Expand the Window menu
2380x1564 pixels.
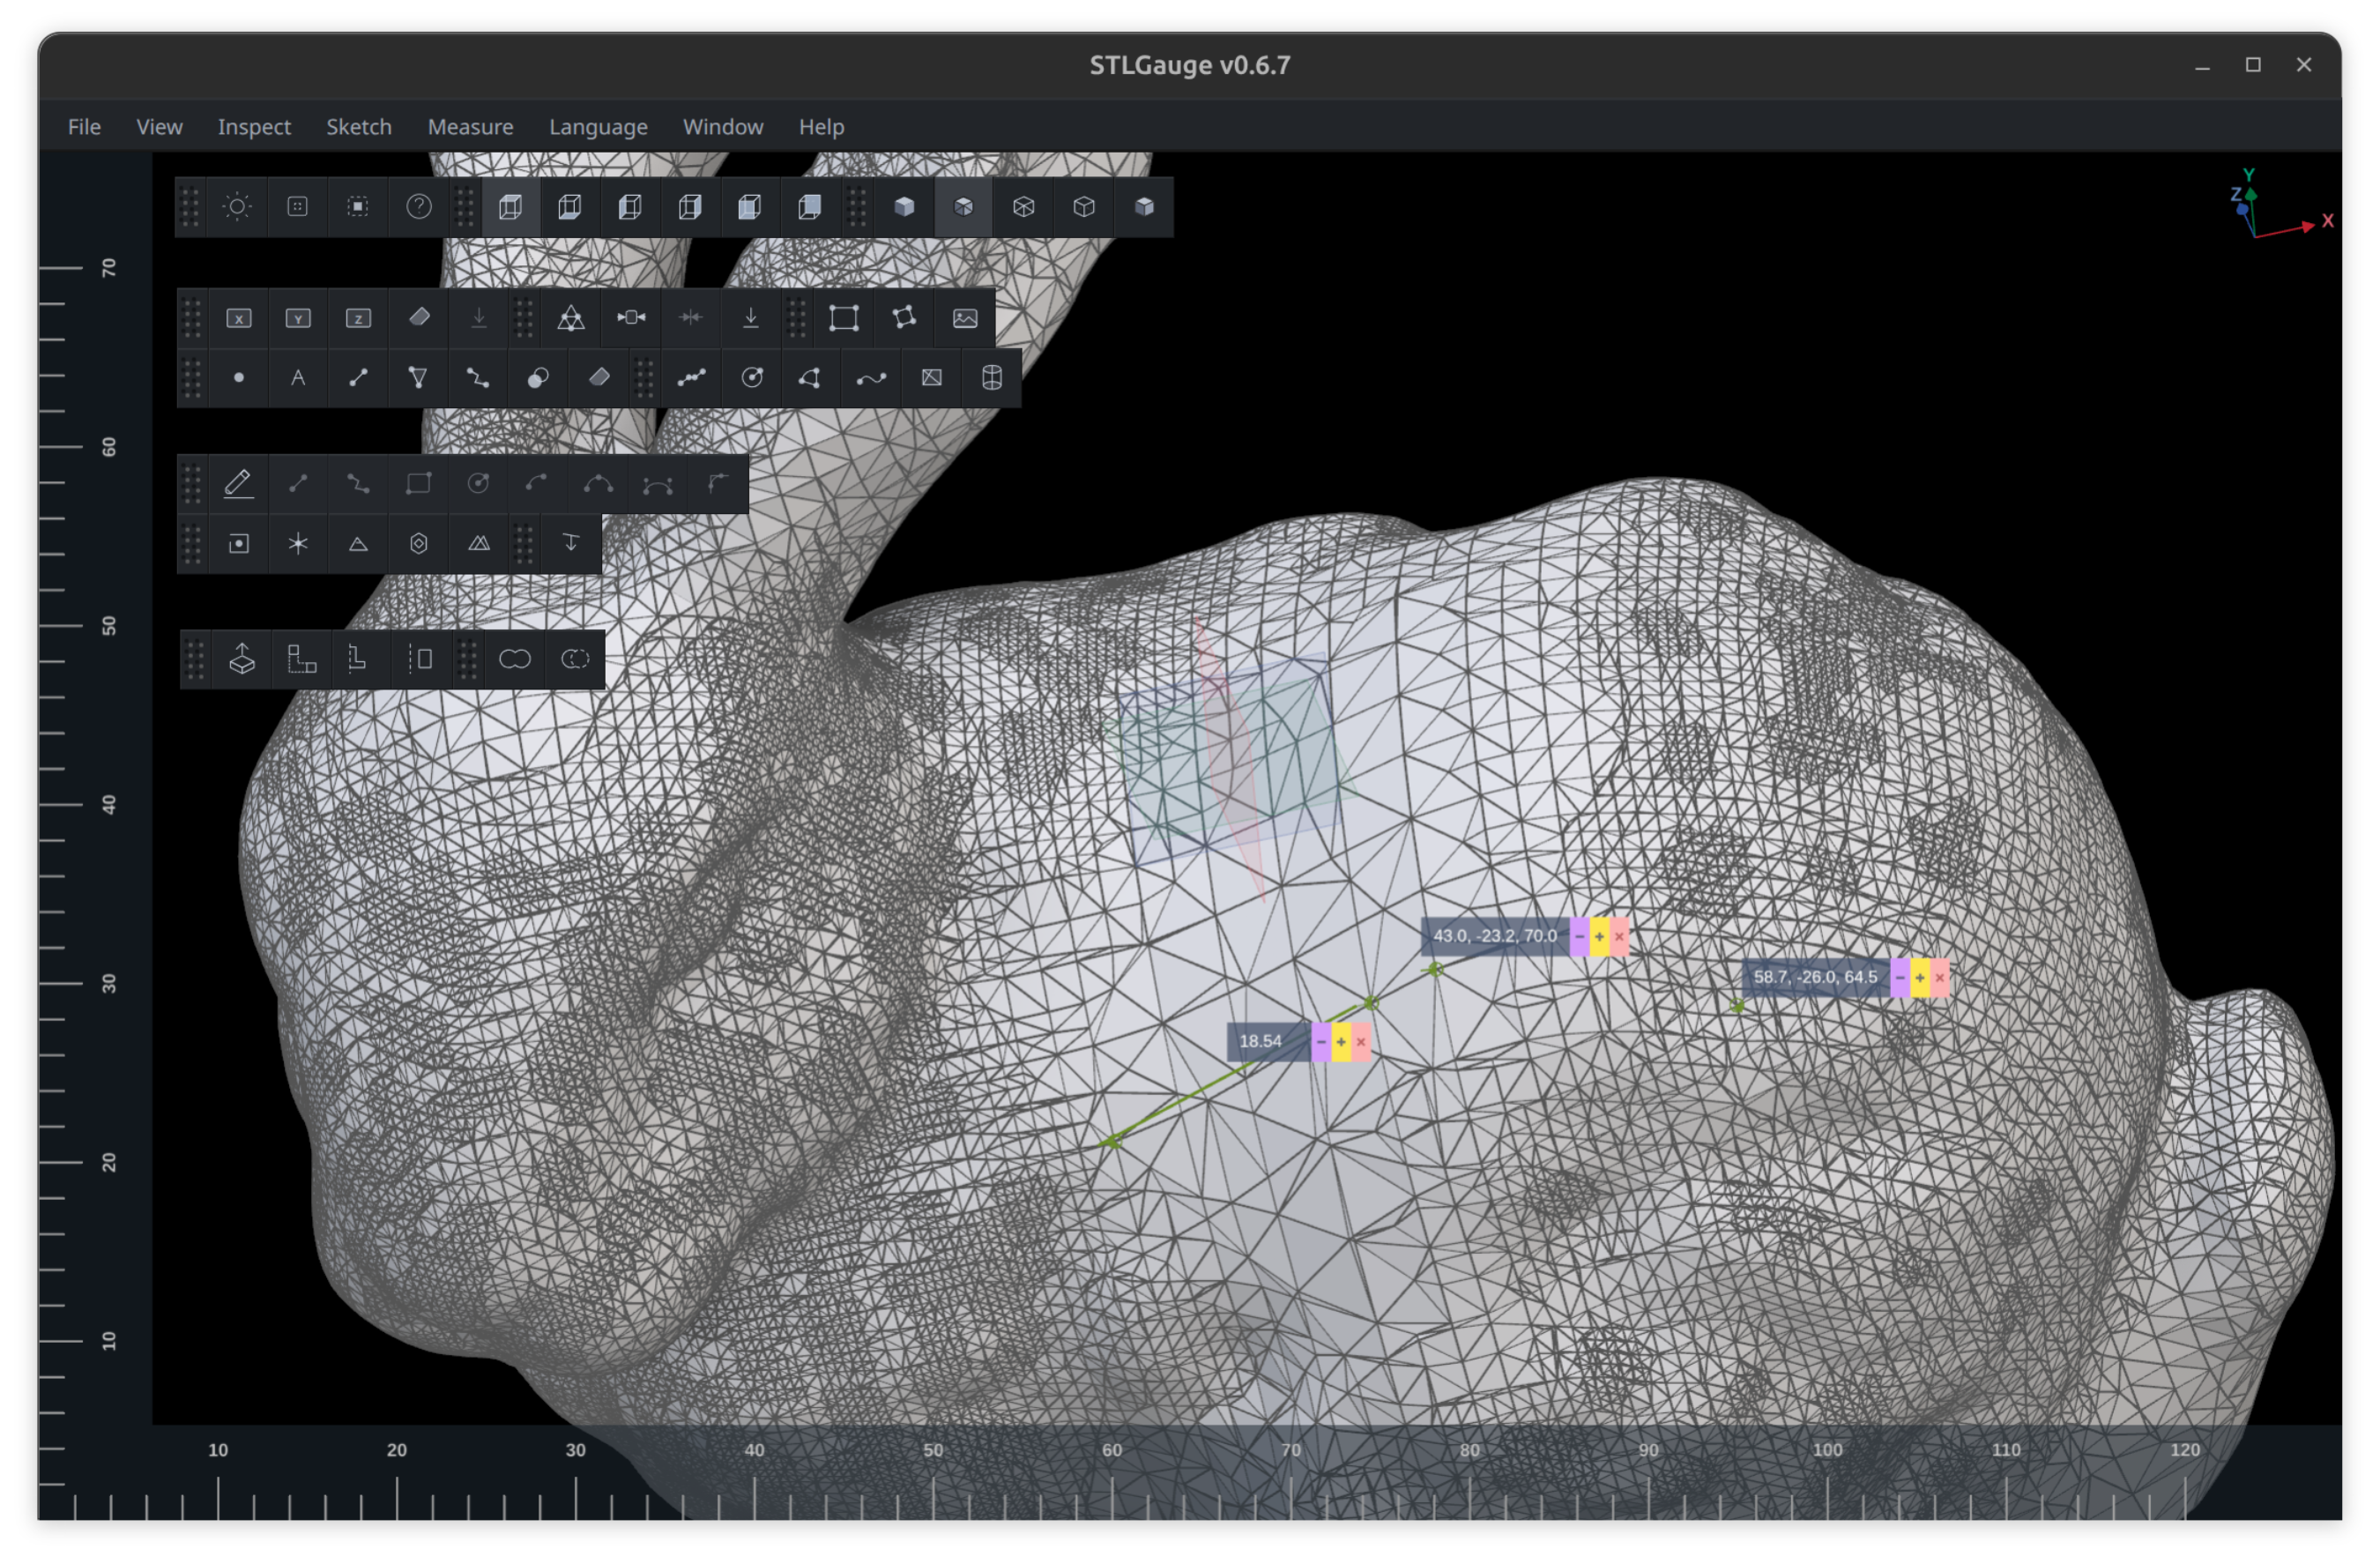[x=722, y=127]
